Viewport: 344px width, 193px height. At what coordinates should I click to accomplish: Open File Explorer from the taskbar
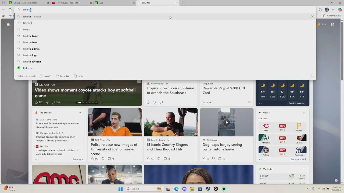(192, 189)
